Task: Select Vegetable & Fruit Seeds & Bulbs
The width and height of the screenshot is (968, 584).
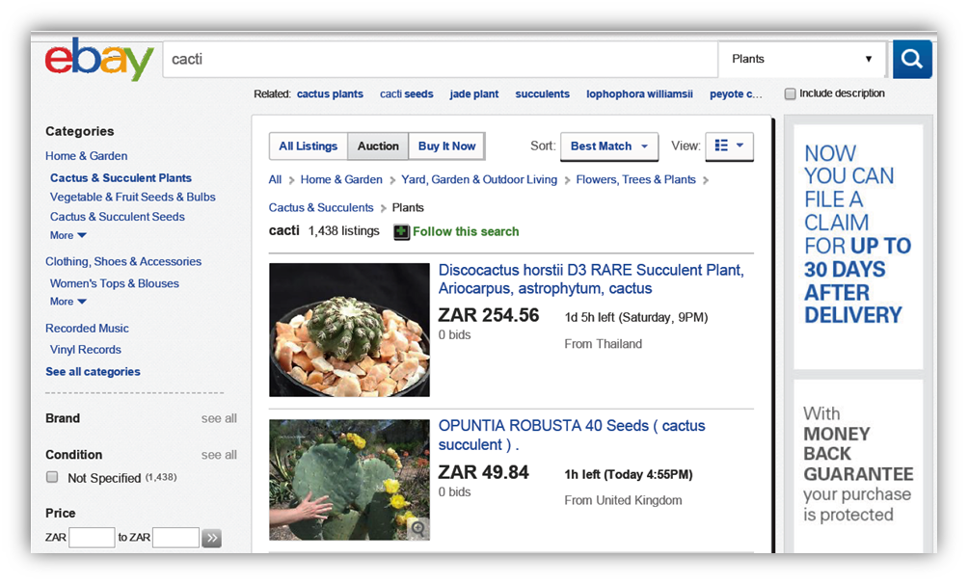Action: (133, 197)
